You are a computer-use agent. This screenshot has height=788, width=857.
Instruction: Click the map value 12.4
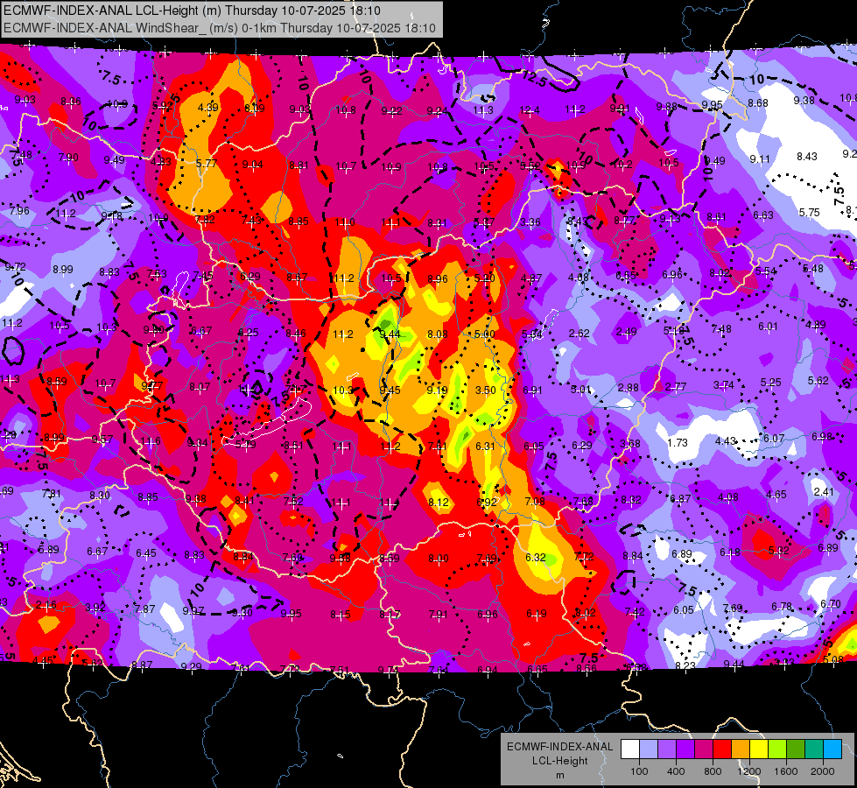pyautogui.click(x=530, y=110)
